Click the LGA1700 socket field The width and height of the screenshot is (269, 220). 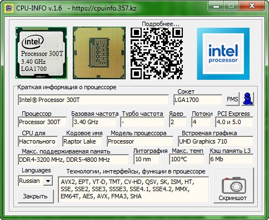[198, 100]
